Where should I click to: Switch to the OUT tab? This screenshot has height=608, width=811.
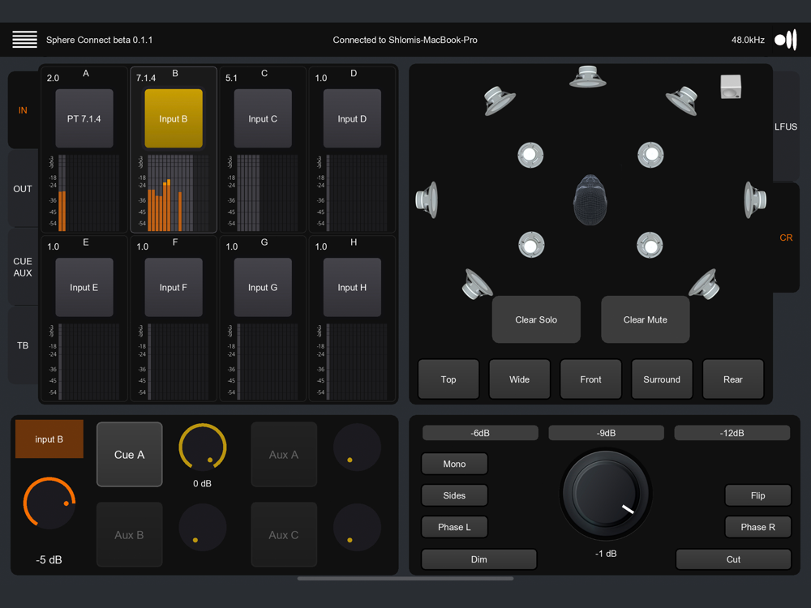click(23, 189)
